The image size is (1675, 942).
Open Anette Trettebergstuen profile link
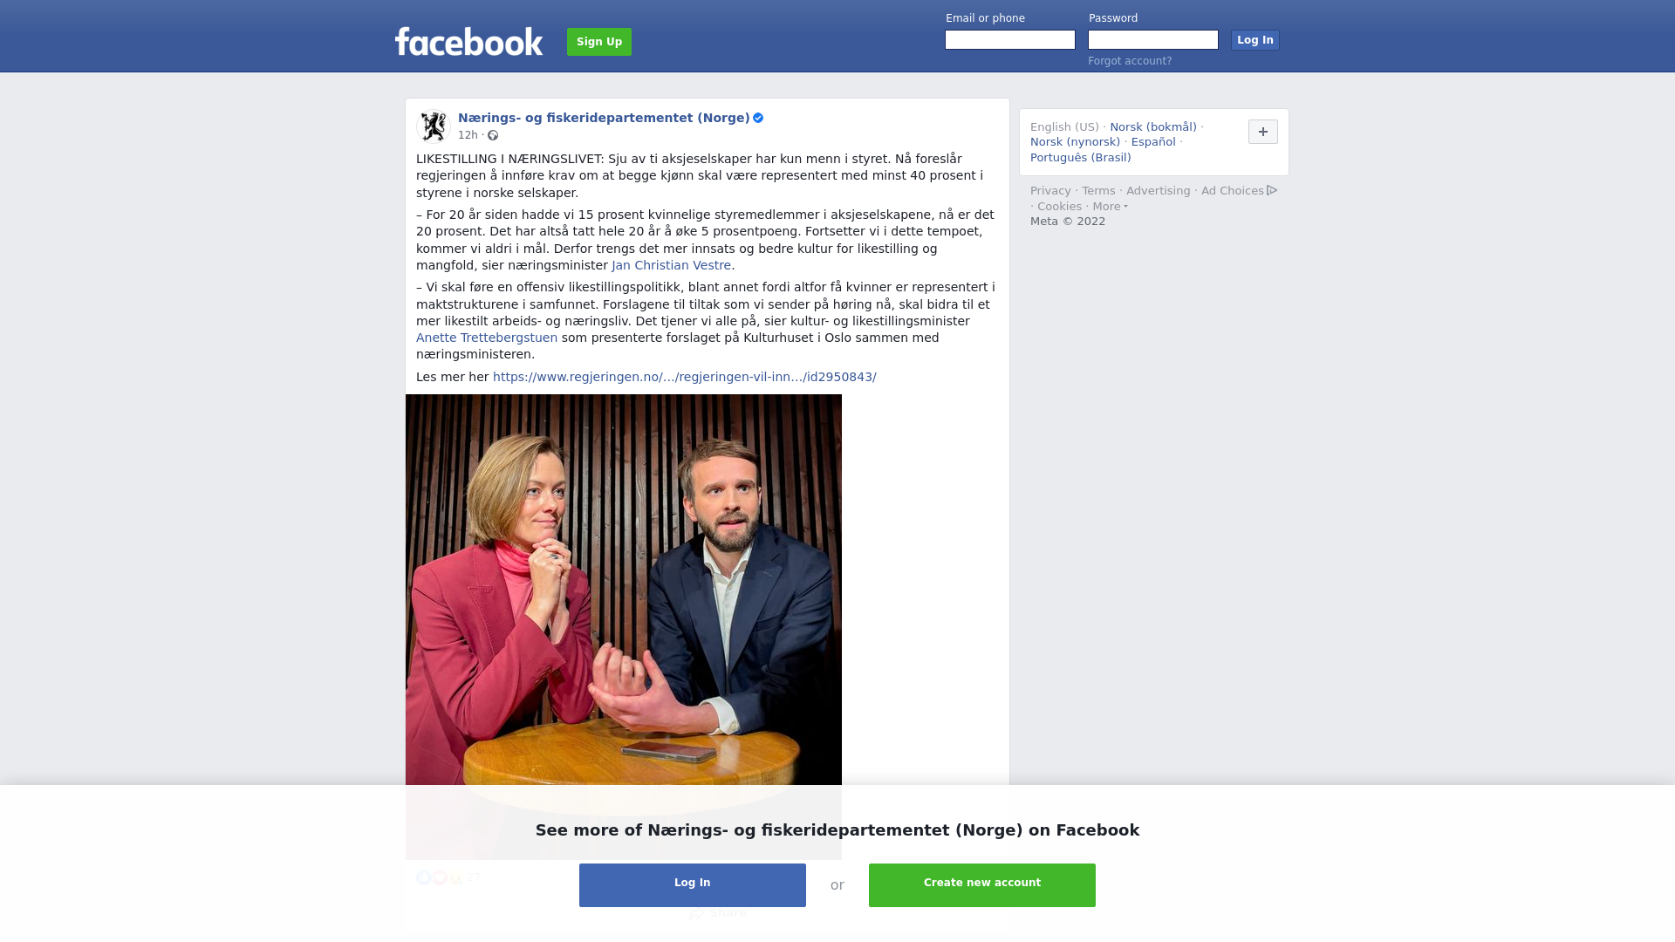pyautogui.click(x=487, y=338)
